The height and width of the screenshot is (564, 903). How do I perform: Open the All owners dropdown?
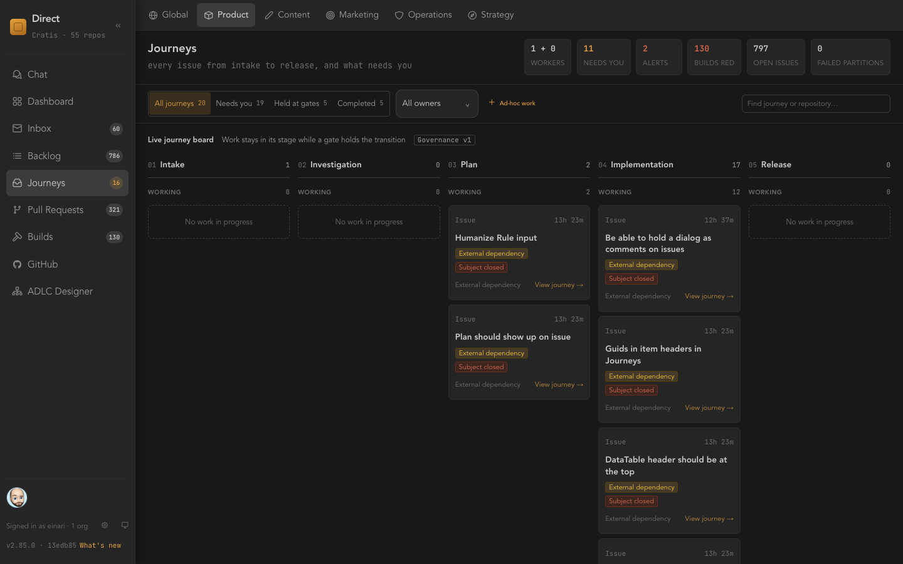pos(436,103)
